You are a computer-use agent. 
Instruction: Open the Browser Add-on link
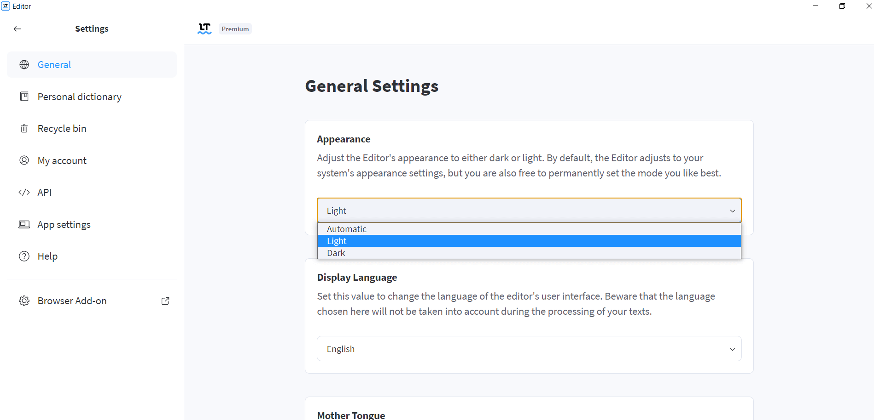(92, 301)
